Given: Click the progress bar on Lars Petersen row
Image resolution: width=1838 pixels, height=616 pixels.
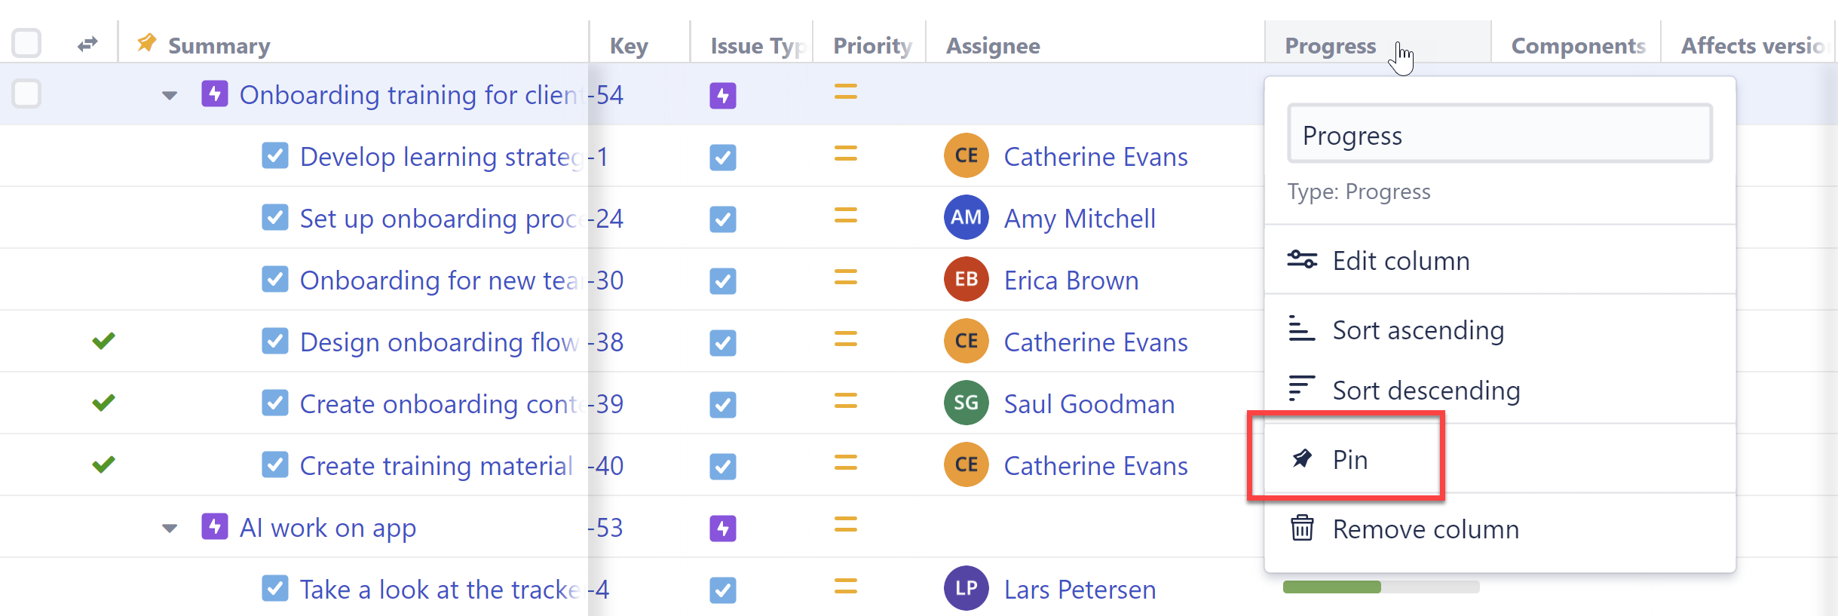Looking at the screenshot, I should [1380, 587].
